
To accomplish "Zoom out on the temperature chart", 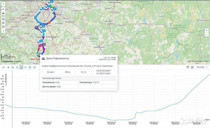I will point(17,67).
